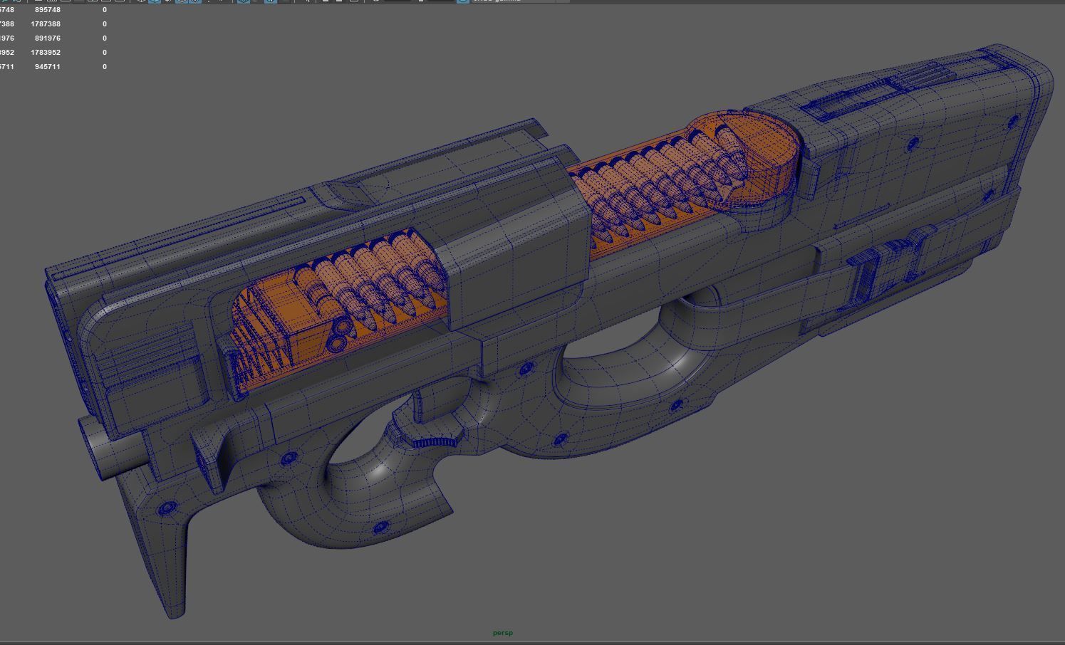Click the 1783952 count in the heads-up display
This screenshot has width=1065, height=645.
pyautogui.click(x=46, y=53)
